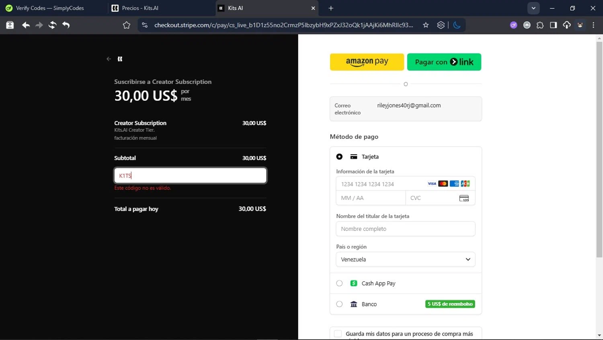
Task: Click 'Este código no es válido.' error text
Action: 143,188
